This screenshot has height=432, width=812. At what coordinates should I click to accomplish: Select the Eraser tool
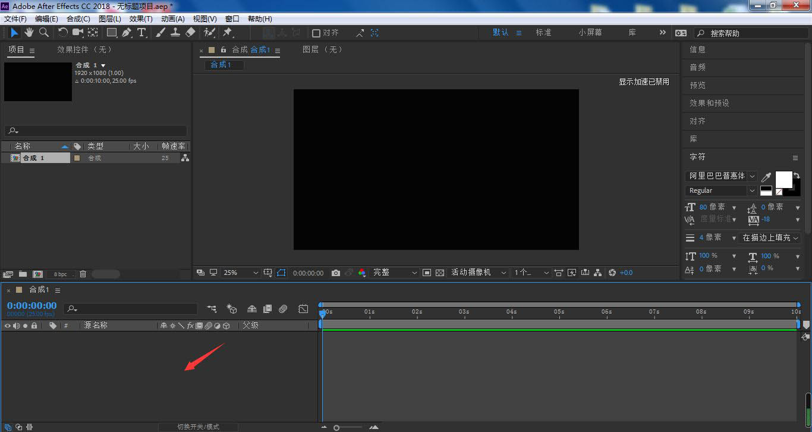[x=190, y=33]
